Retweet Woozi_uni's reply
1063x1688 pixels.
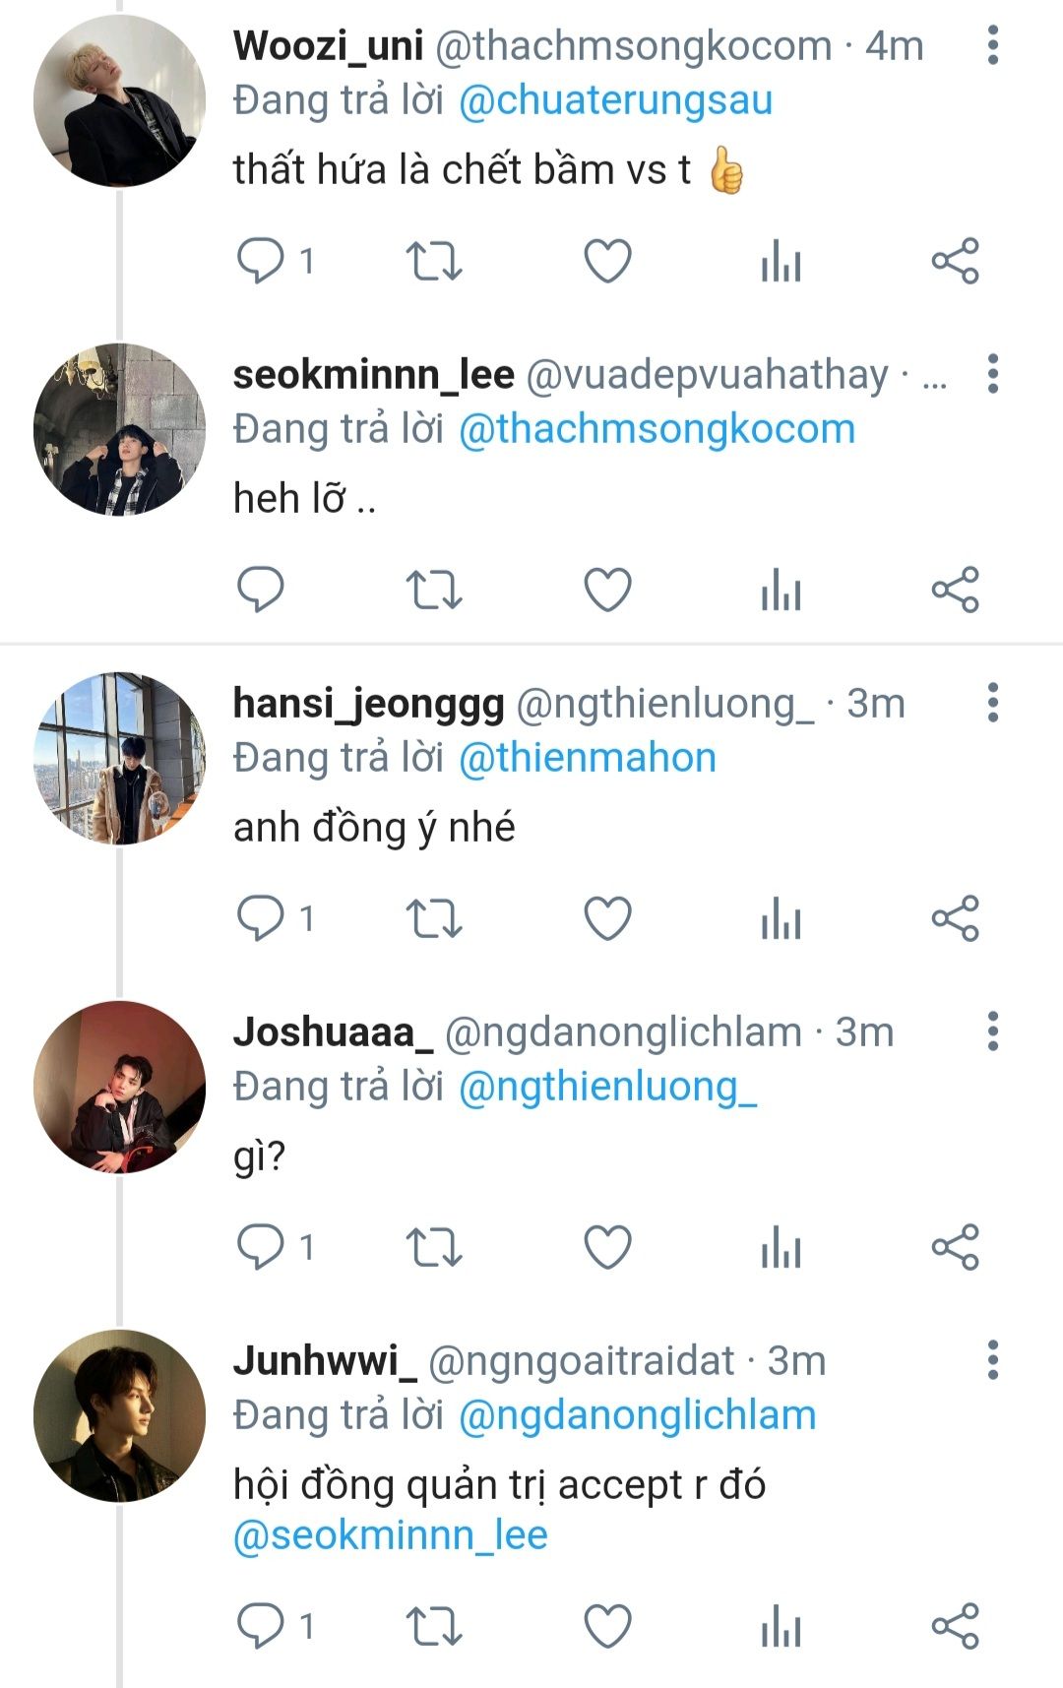[x=434, y=262]
